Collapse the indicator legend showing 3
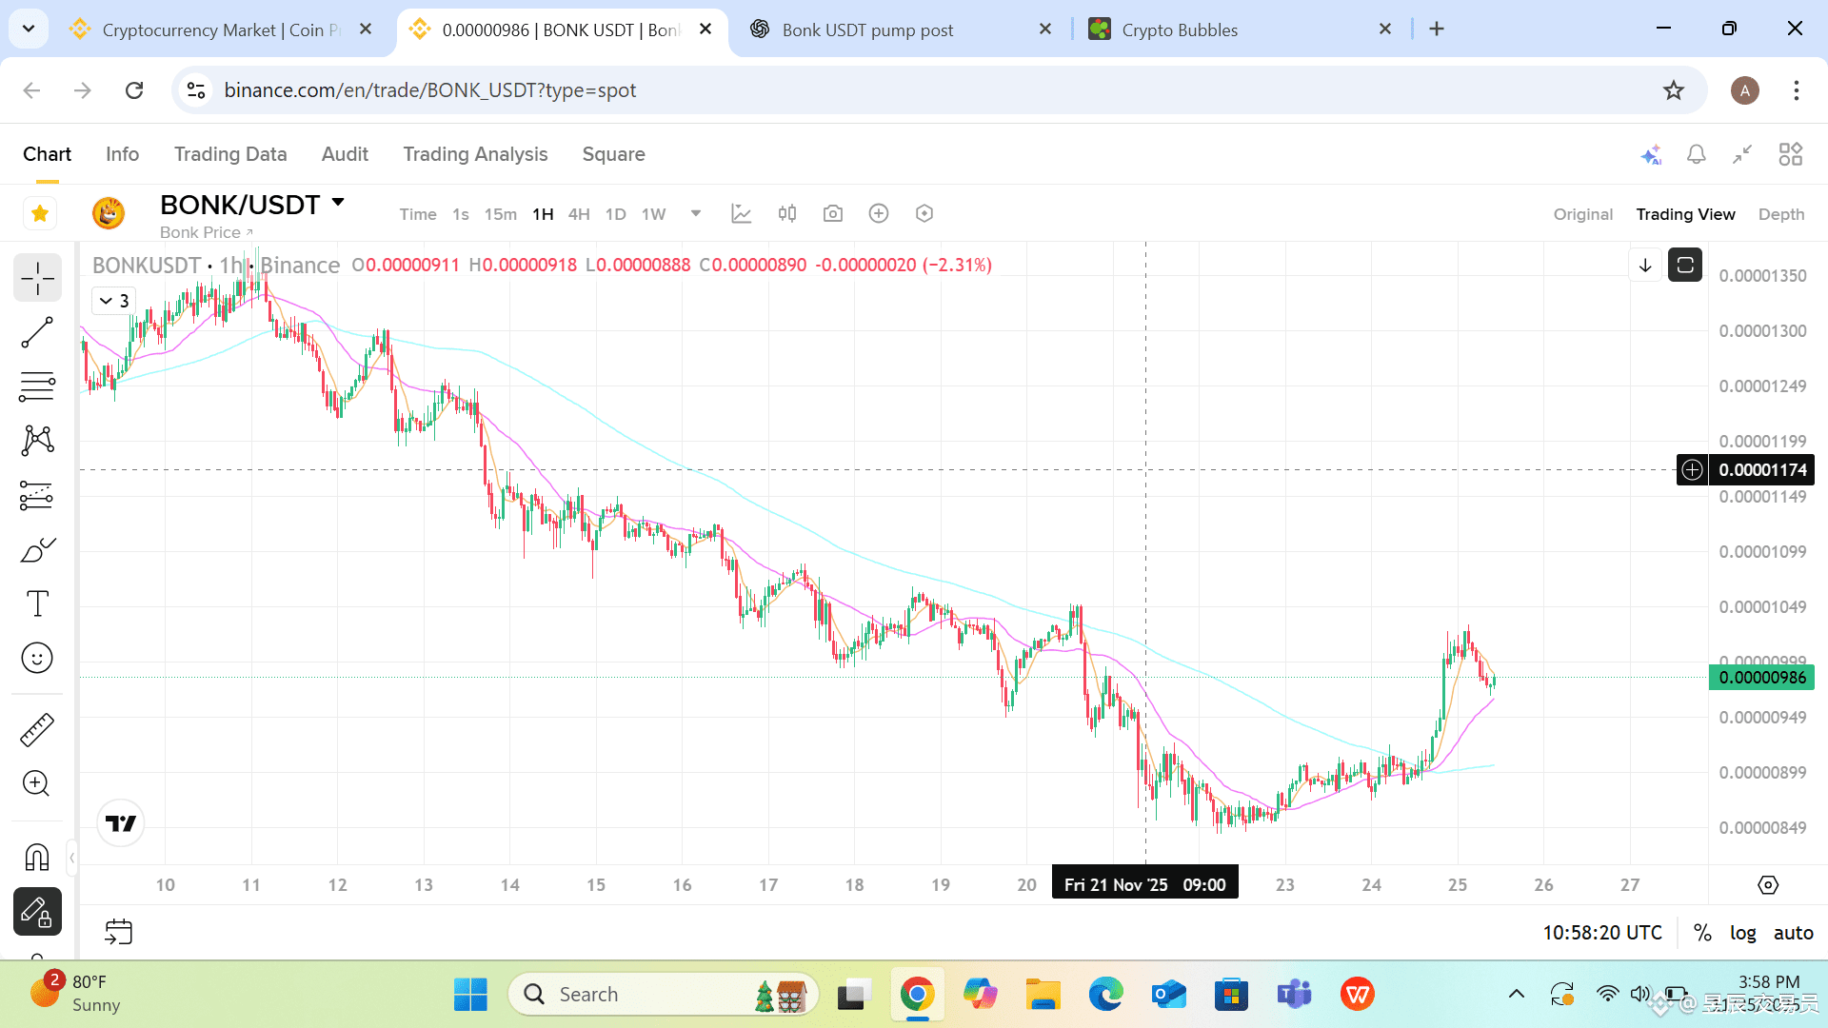Viewport: 1828px width, 1028px height. 114,301
